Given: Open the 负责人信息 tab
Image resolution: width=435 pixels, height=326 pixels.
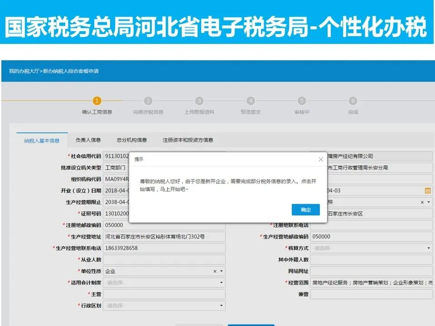Looking at the screenshot, I should [x=88, y=140].
